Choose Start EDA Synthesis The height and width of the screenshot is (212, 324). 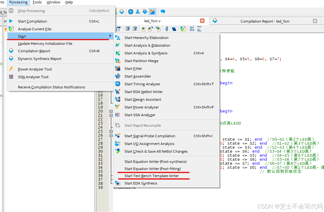(x=167, y=183)
